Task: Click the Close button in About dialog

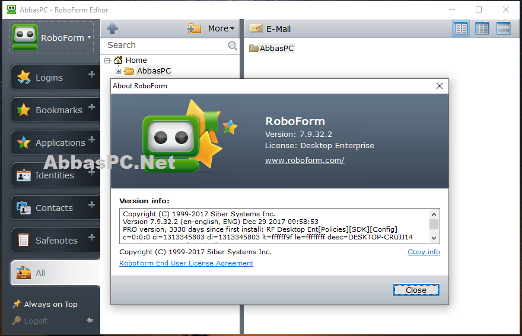Action: (416, 290)
